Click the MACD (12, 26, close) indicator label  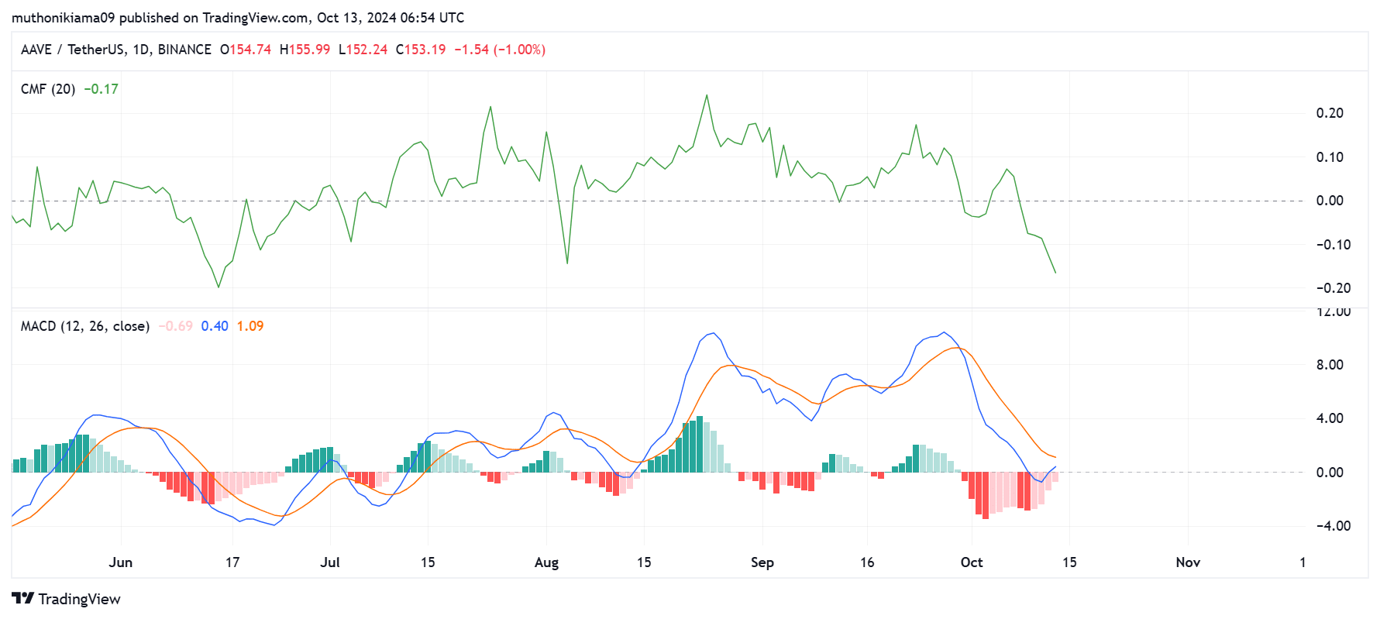85,326
